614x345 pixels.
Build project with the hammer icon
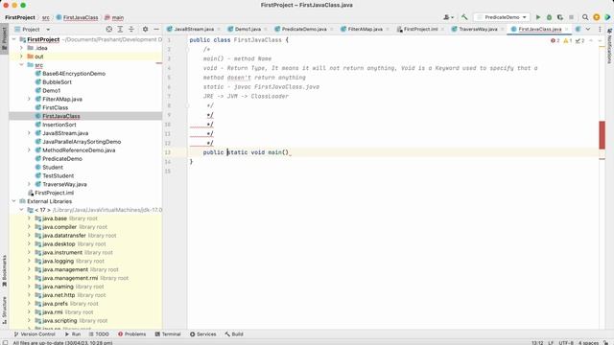tap(464, 17)
